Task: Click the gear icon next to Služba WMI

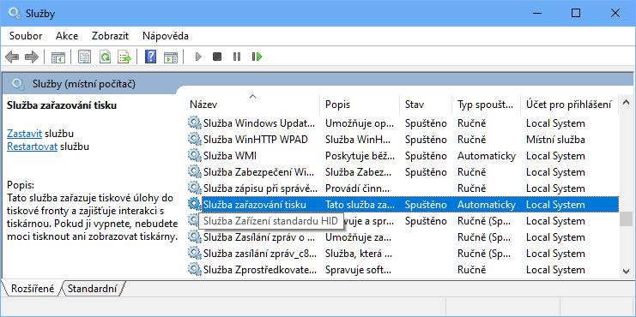Action: click(195, 156)
